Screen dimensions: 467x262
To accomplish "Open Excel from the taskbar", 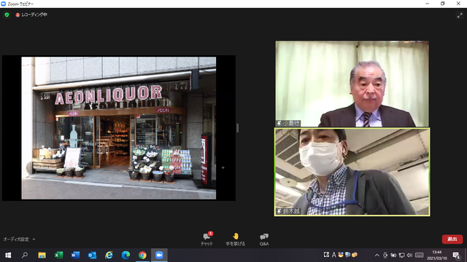I will [58, 255].
